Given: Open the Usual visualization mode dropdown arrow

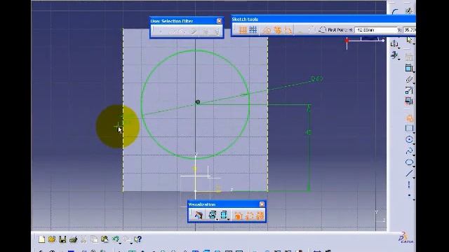Looking at the screenshot, I should [x=217, y=219].
